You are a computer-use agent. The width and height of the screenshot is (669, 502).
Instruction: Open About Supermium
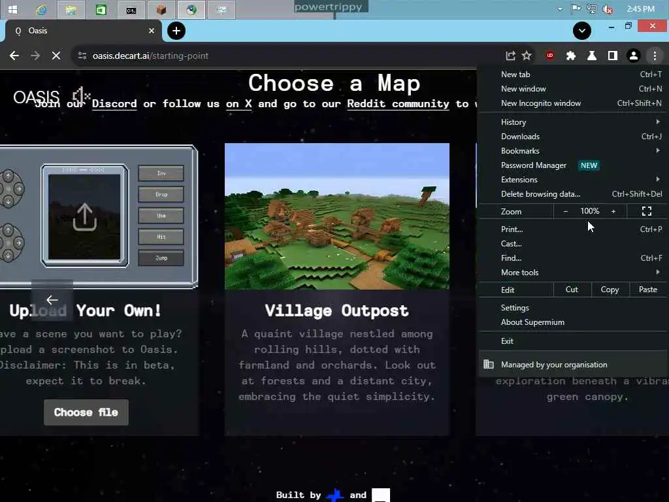pyautogui.click(x=574, y=322)
